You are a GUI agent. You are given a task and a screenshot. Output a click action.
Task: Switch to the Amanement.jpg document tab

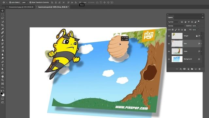[x=21, y=7]
